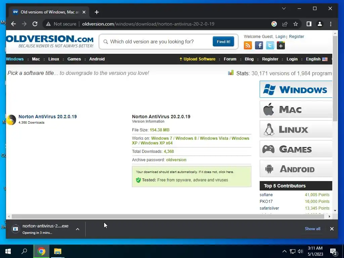Viewport: 344px width, 258px height.
Task: Click the Mac platform banner
Action: pos(296,109)
